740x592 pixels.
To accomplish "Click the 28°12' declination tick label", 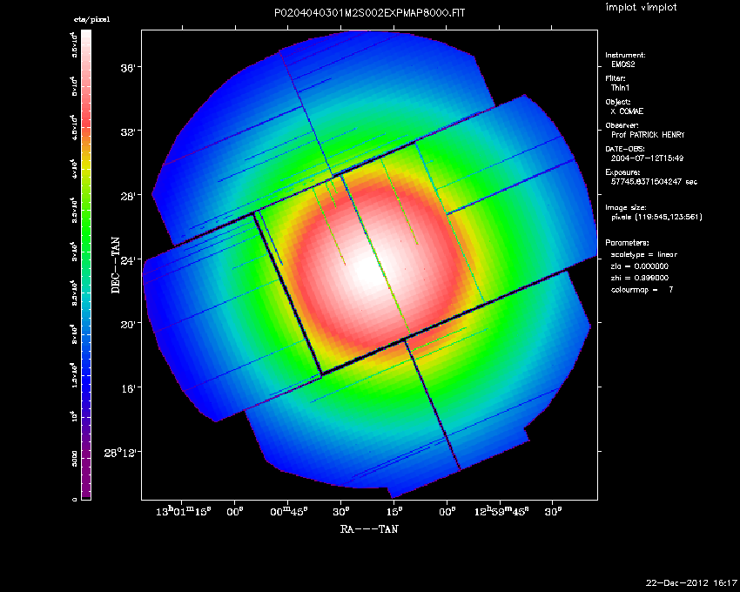I will point(122,452).
